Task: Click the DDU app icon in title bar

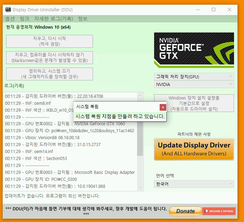Action: (8, 10)
